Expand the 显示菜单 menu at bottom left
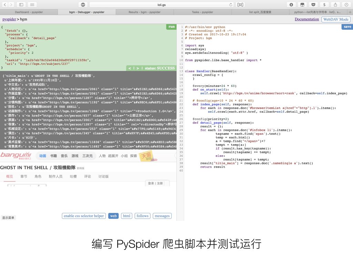This screenshot has height=265, width=353. pos(8,217)
